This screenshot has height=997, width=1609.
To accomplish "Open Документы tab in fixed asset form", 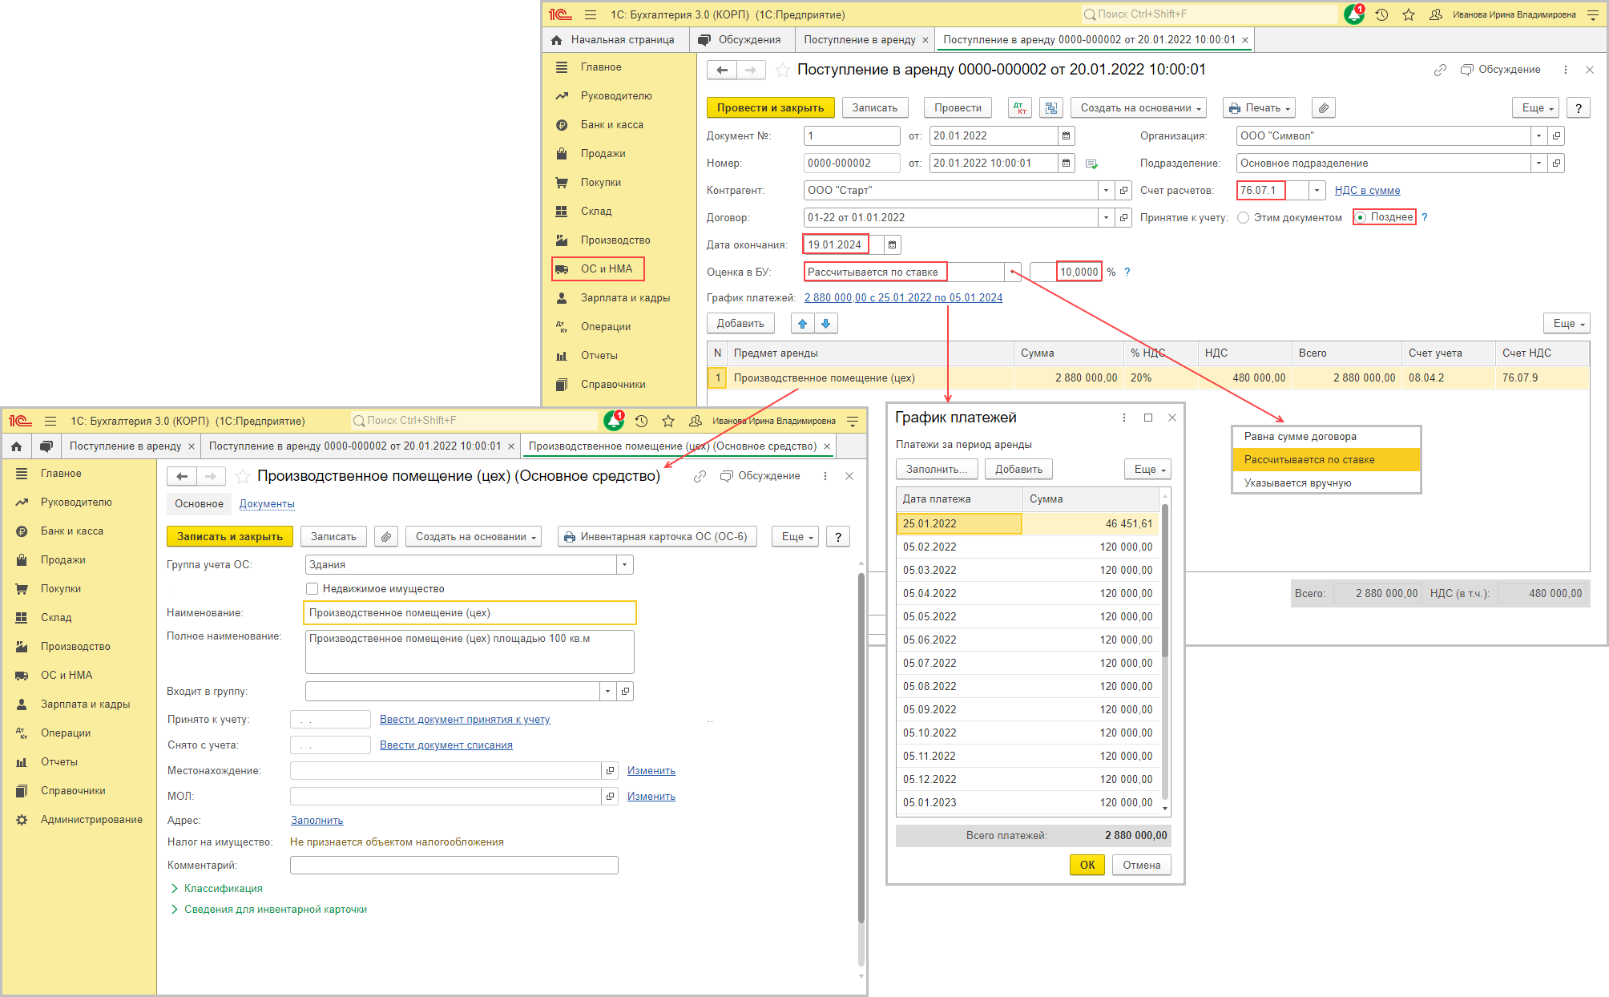I will click(x=267, y=504).
